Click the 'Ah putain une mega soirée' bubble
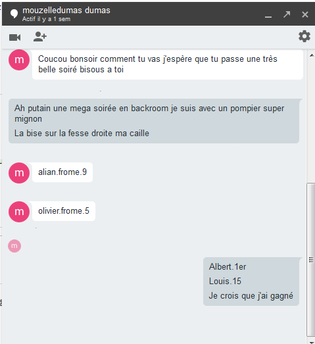Screen dimensions: 315x344 click(x=154, y=121)
